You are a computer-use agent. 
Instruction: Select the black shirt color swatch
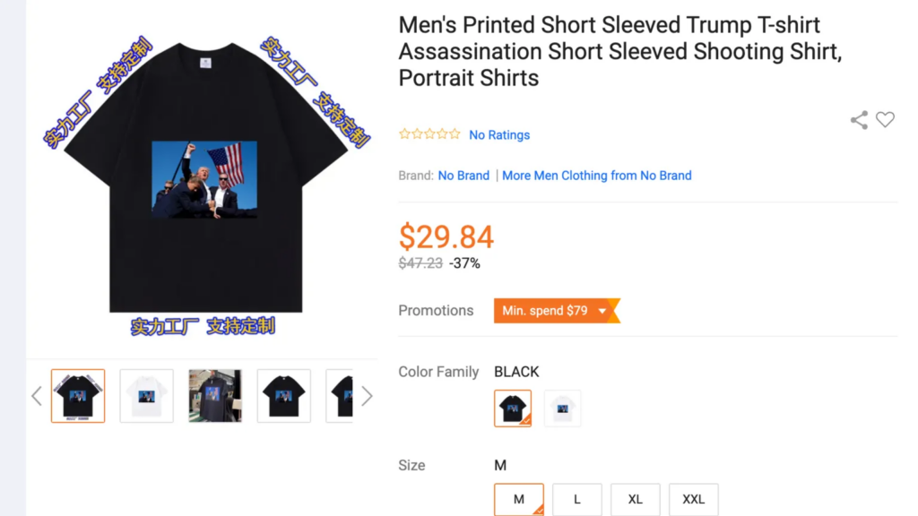pyautogui.click(x=513, y=408)
